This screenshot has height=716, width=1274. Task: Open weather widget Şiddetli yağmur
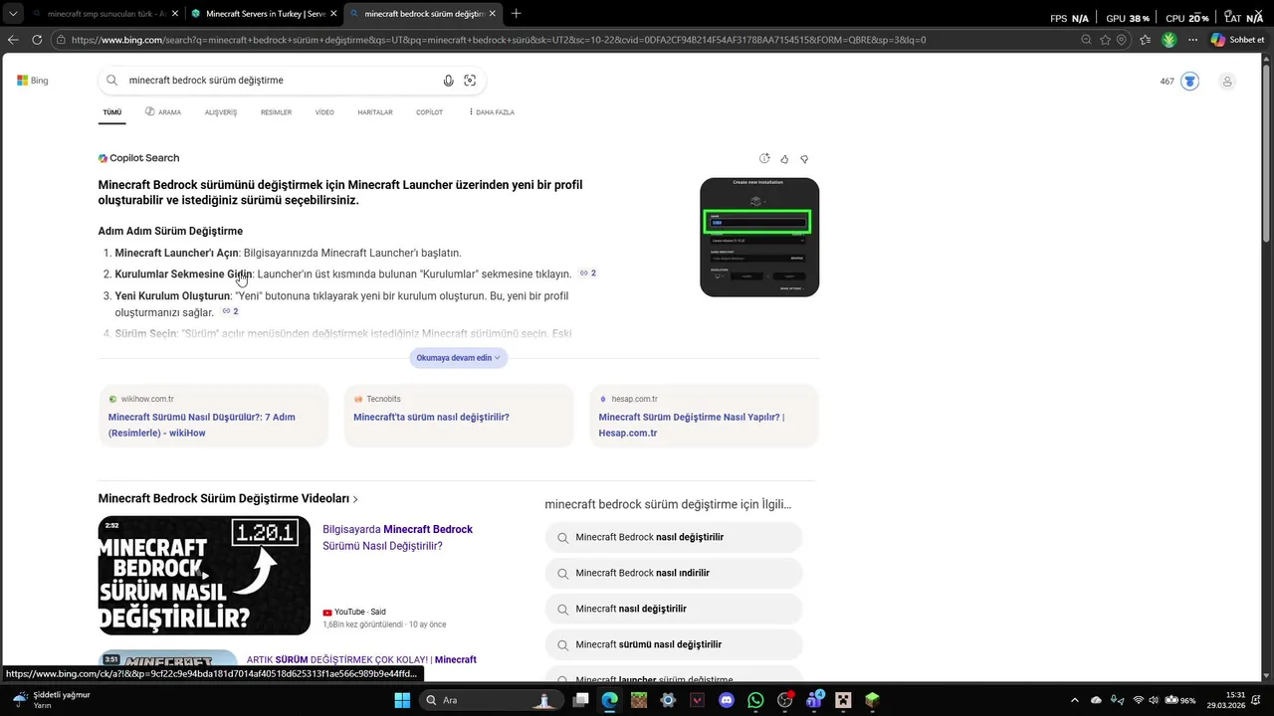pos(52,700)
